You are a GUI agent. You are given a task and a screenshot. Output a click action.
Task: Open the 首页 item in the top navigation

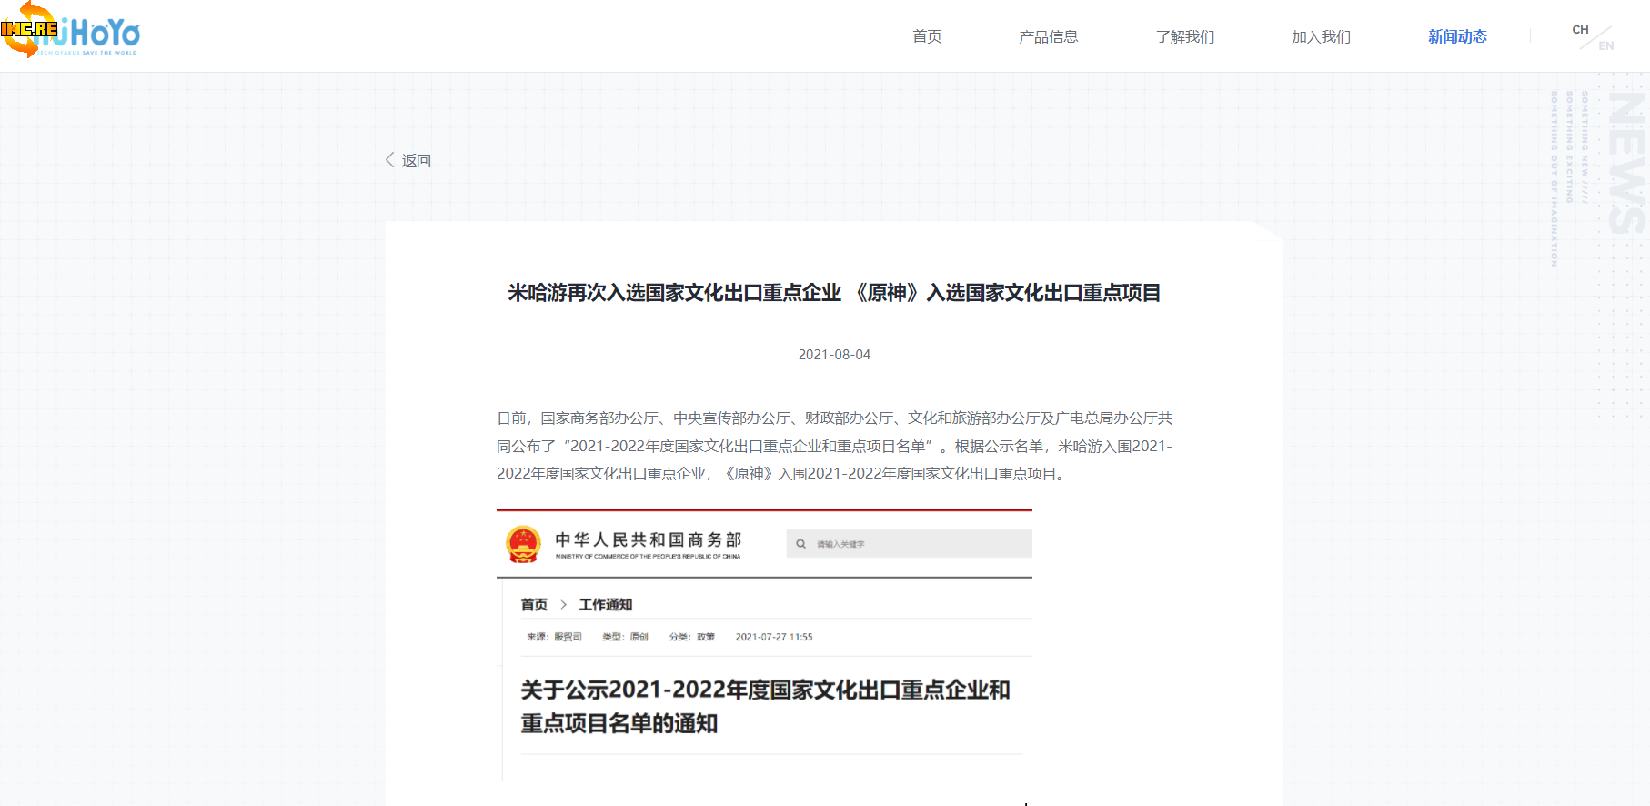click(927, 36)
